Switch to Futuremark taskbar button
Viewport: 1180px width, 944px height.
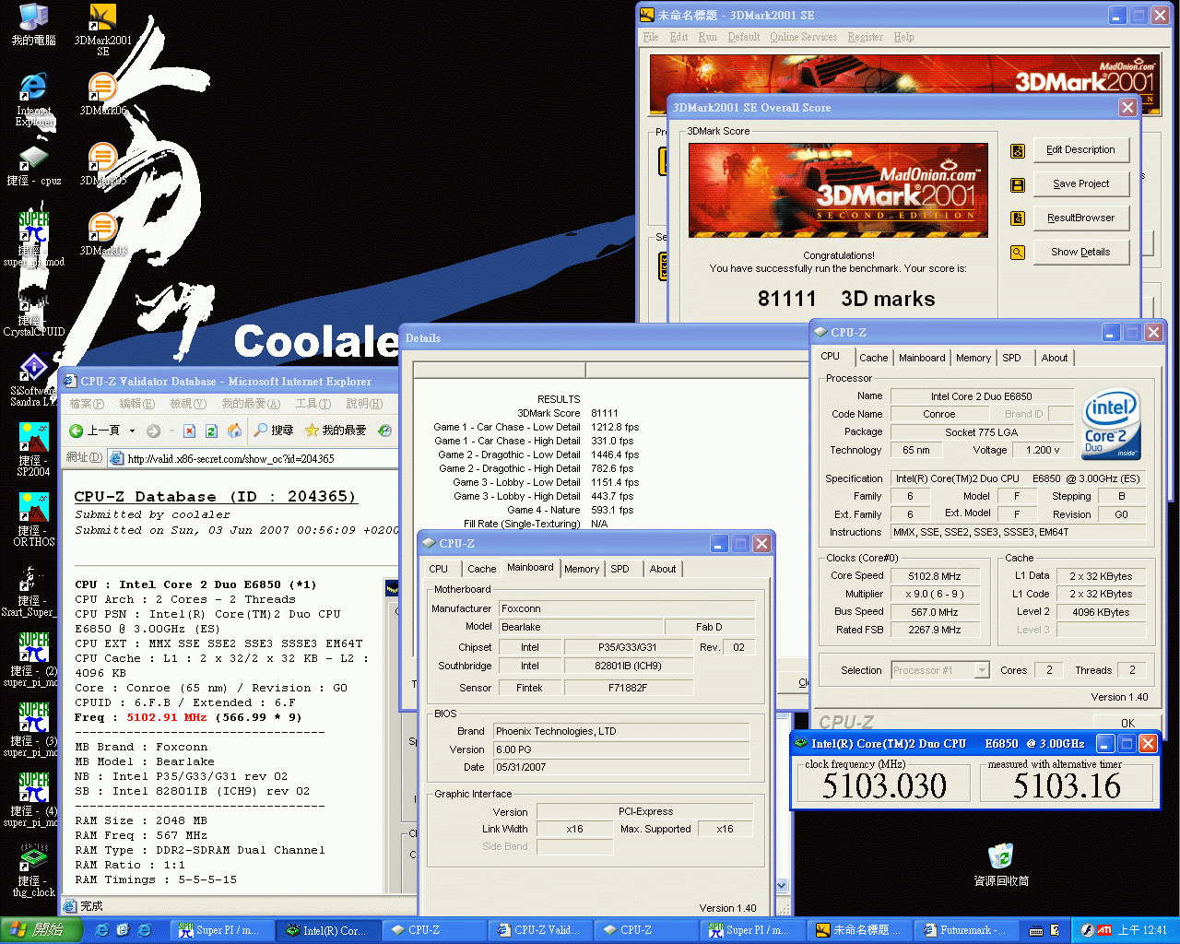point(965,930)
